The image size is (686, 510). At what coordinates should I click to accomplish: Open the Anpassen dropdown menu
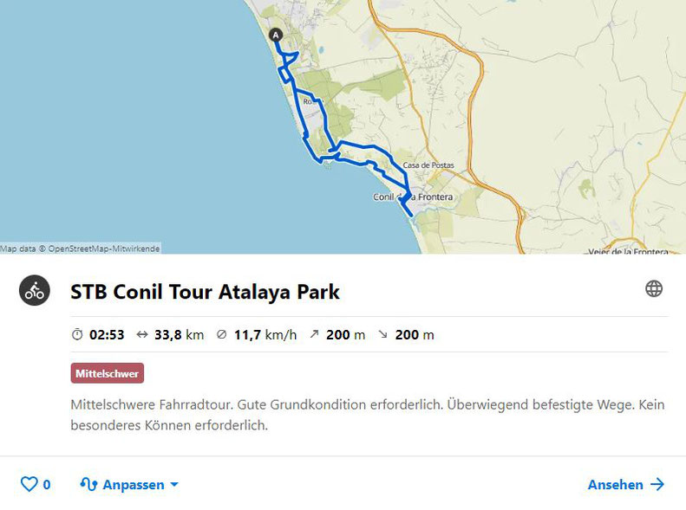[129, 484]
